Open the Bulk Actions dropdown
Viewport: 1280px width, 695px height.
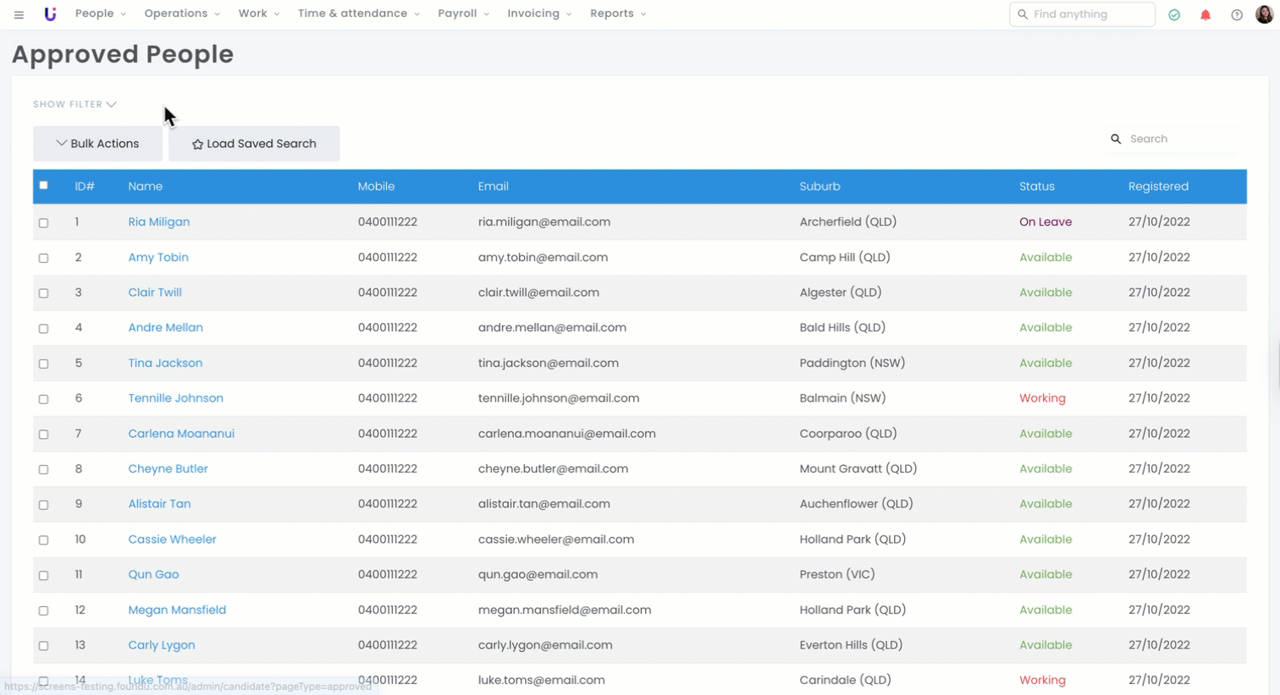click(x=97, y=144)
